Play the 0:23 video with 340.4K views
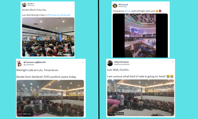The image size is (198, 119). point(141,98)
